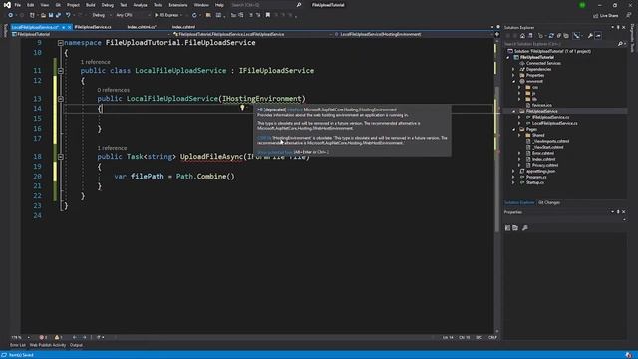Click the Undo toolbar icon
Screen dimensions: 638x359
coord(68,15)
